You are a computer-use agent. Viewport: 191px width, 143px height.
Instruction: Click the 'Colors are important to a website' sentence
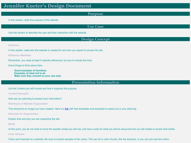(89, 139)
